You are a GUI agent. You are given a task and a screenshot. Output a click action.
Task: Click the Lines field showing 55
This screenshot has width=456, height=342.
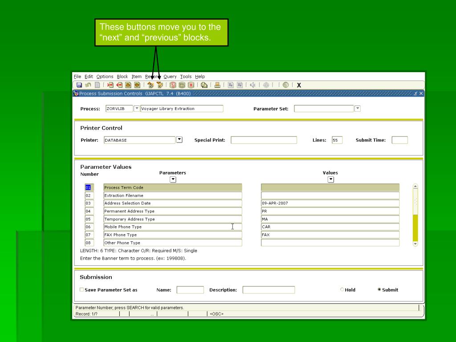click(x=337, y=140)
